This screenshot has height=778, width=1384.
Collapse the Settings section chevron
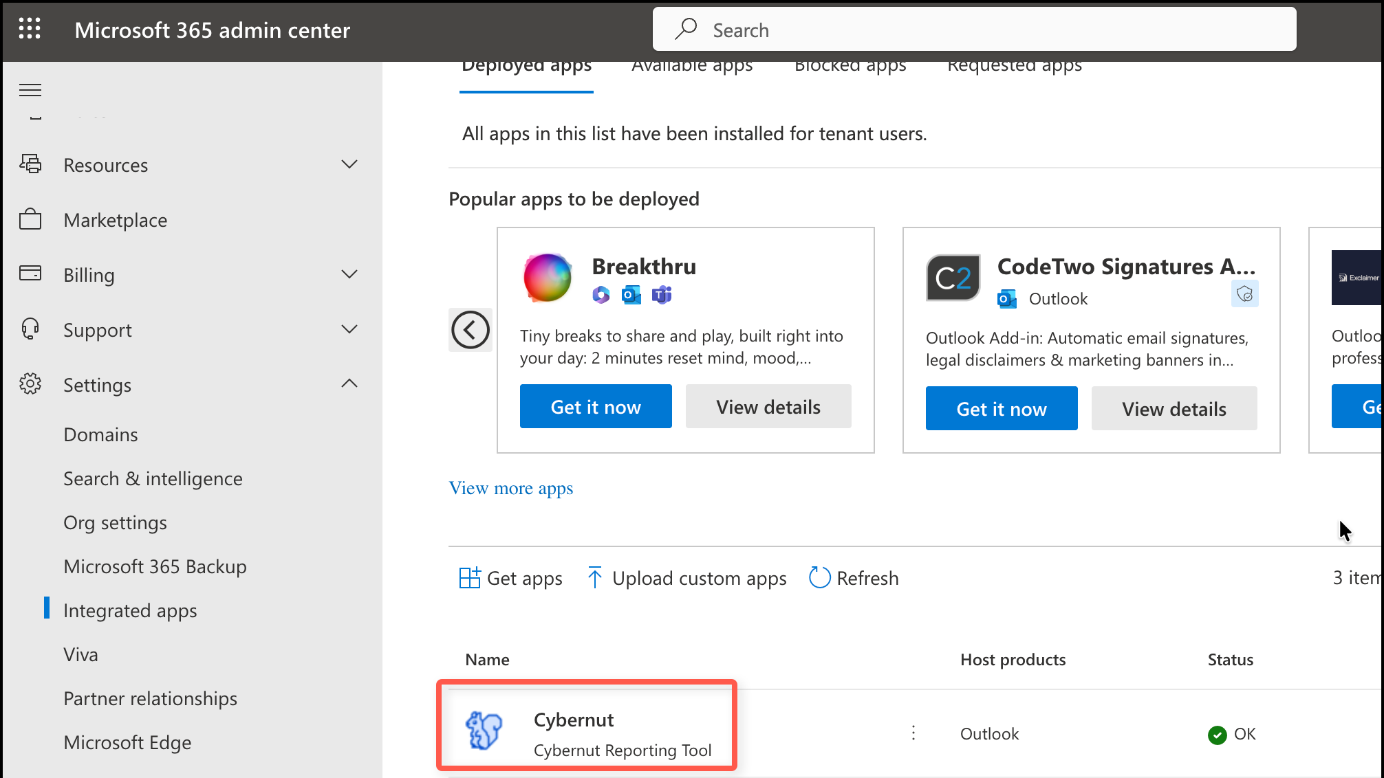point(349,384)
